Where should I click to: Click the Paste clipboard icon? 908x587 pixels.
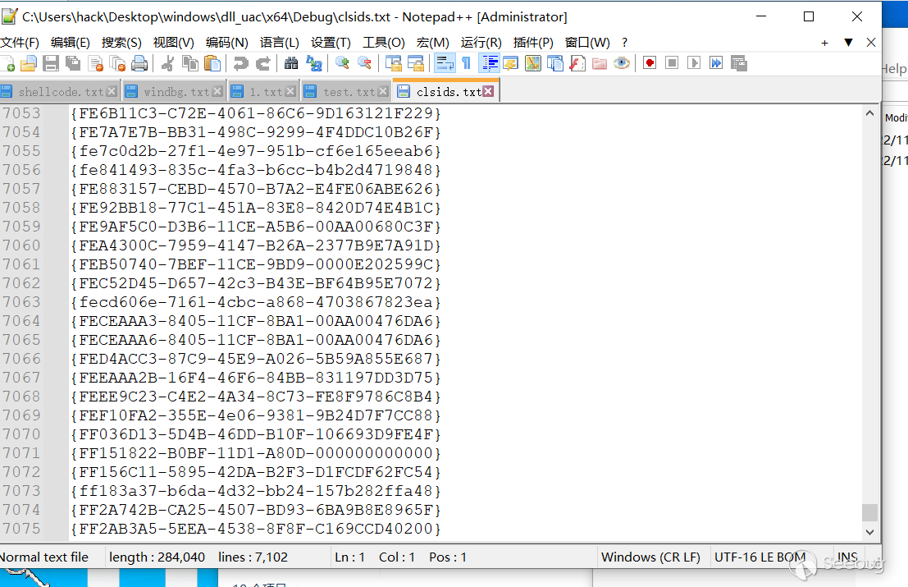[x=212, y=63]
